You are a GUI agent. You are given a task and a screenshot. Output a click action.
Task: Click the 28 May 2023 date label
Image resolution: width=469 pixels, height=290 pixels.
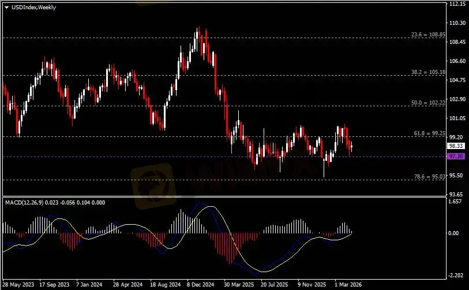coord(19,285)
